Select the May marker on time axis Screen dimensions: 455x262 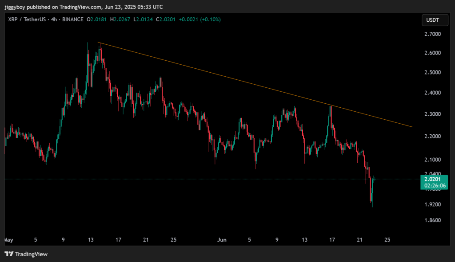coord(8,239)
